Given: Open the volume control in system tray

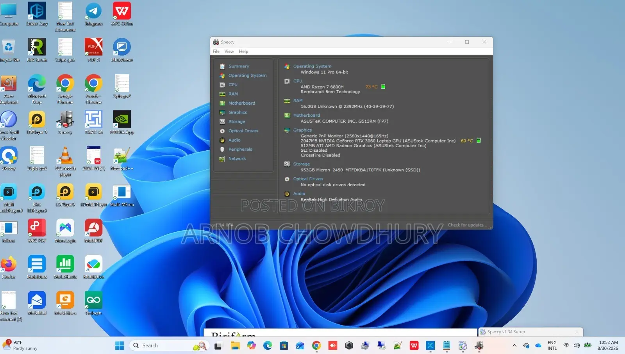Looking at the screenshot, I should click(x=577, y=346).
